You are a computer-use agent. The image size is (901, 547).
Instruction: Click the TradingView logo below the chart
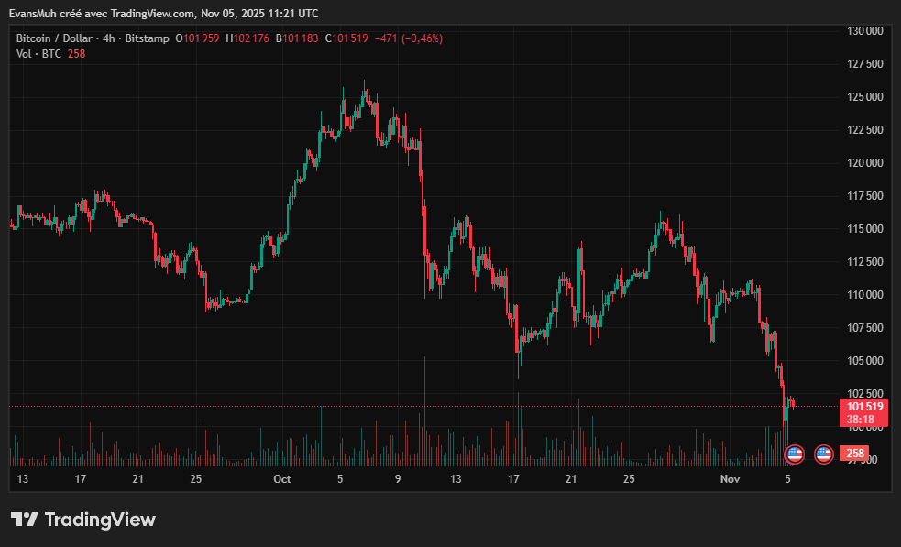tap(83, 520)
